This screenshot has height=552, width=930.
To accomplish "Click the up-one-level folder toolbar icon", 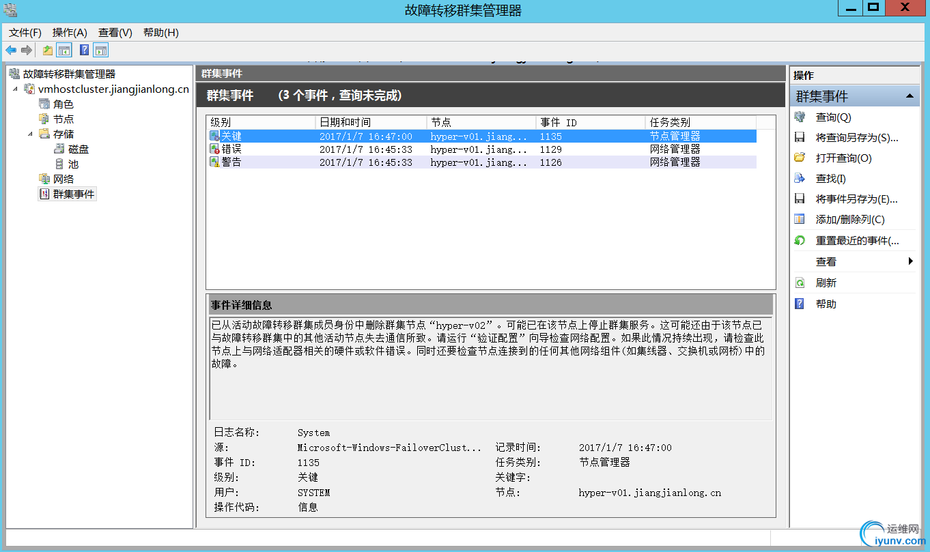I will click(48, 50).
